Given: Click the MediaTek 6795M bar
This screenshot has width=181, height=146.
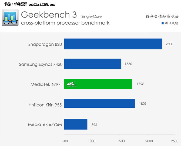Looking at the screenshot, I should [76, 124].
